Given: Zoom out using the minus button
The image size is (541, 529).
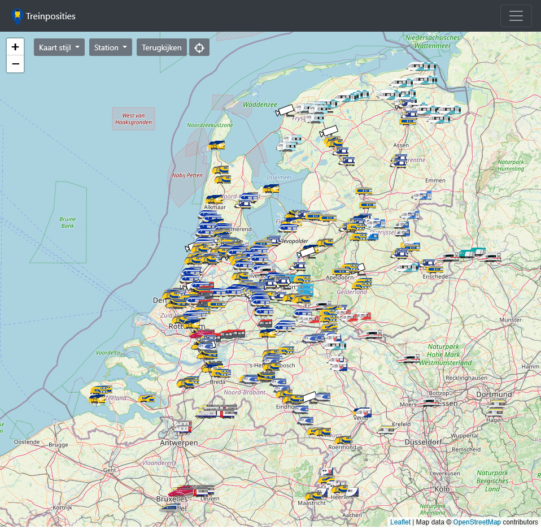Looking at the screenshot, I should pos(15,64).
